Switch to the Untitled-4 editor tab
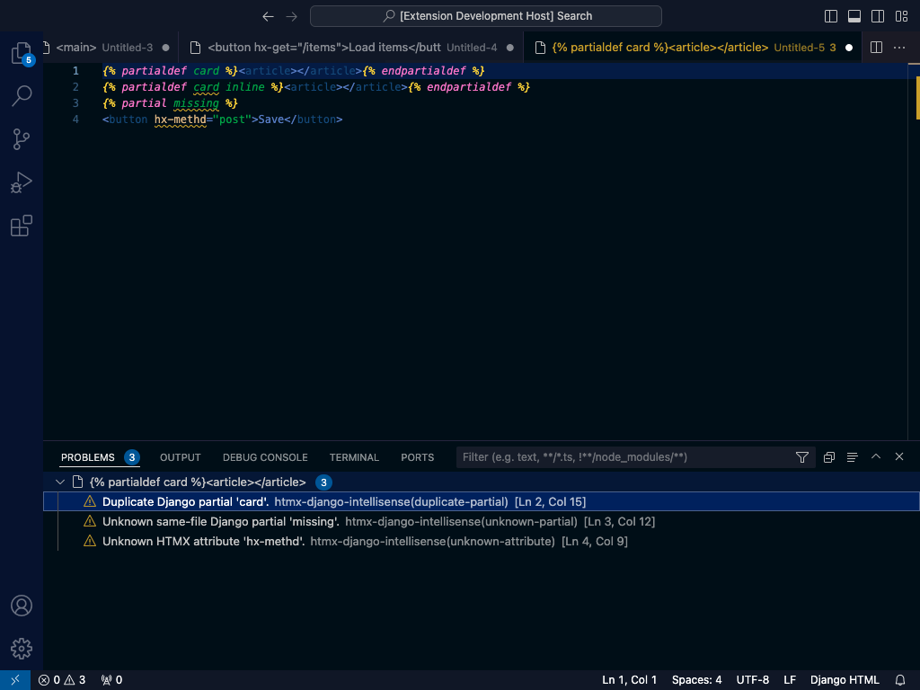This screenshot has width=920, height=690. [x=351, y=48]
